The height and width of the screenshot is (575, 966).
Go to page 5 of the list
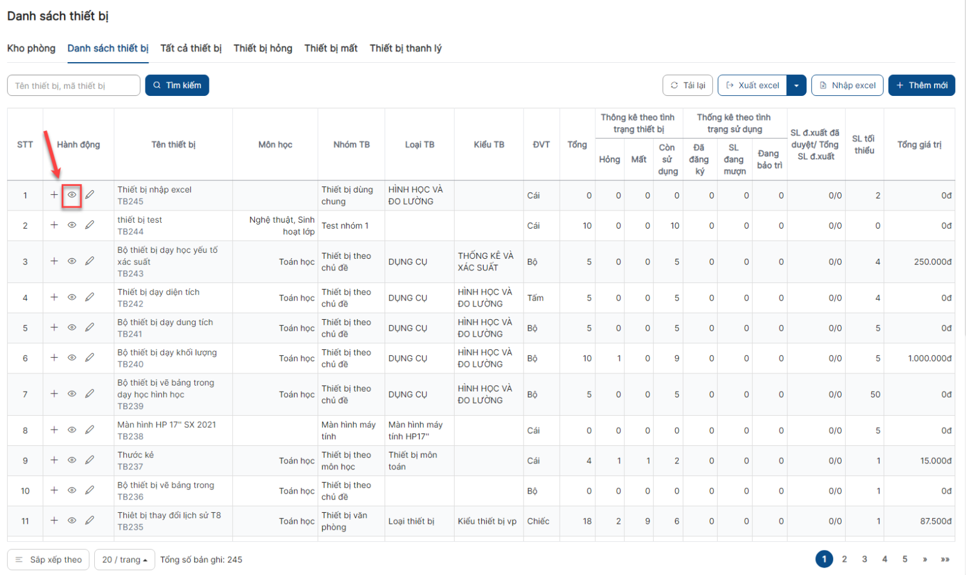905,559
